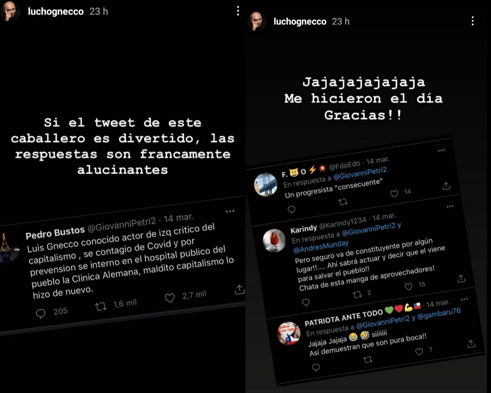491x393 pixels.
Task: Open the @gambaru76 mention link
Action: [439, 314]
